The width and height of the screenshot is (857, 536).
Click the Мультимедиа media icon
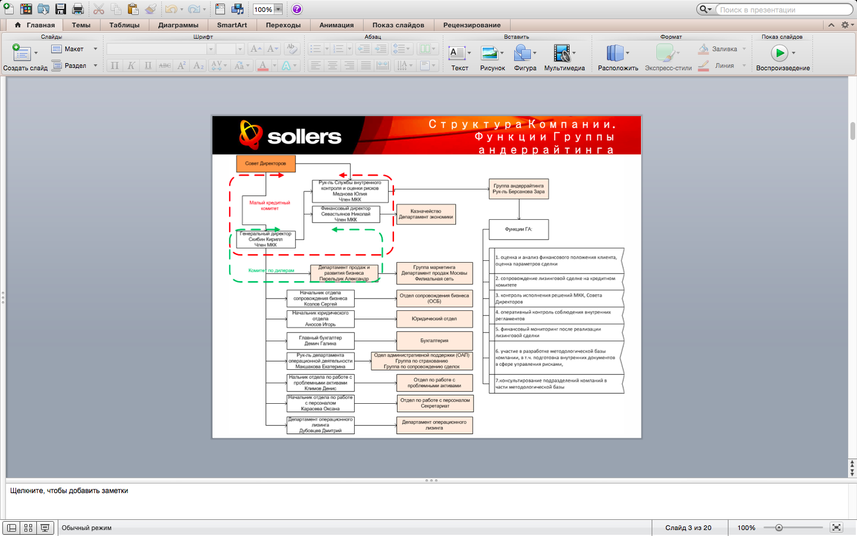[561, 53]
